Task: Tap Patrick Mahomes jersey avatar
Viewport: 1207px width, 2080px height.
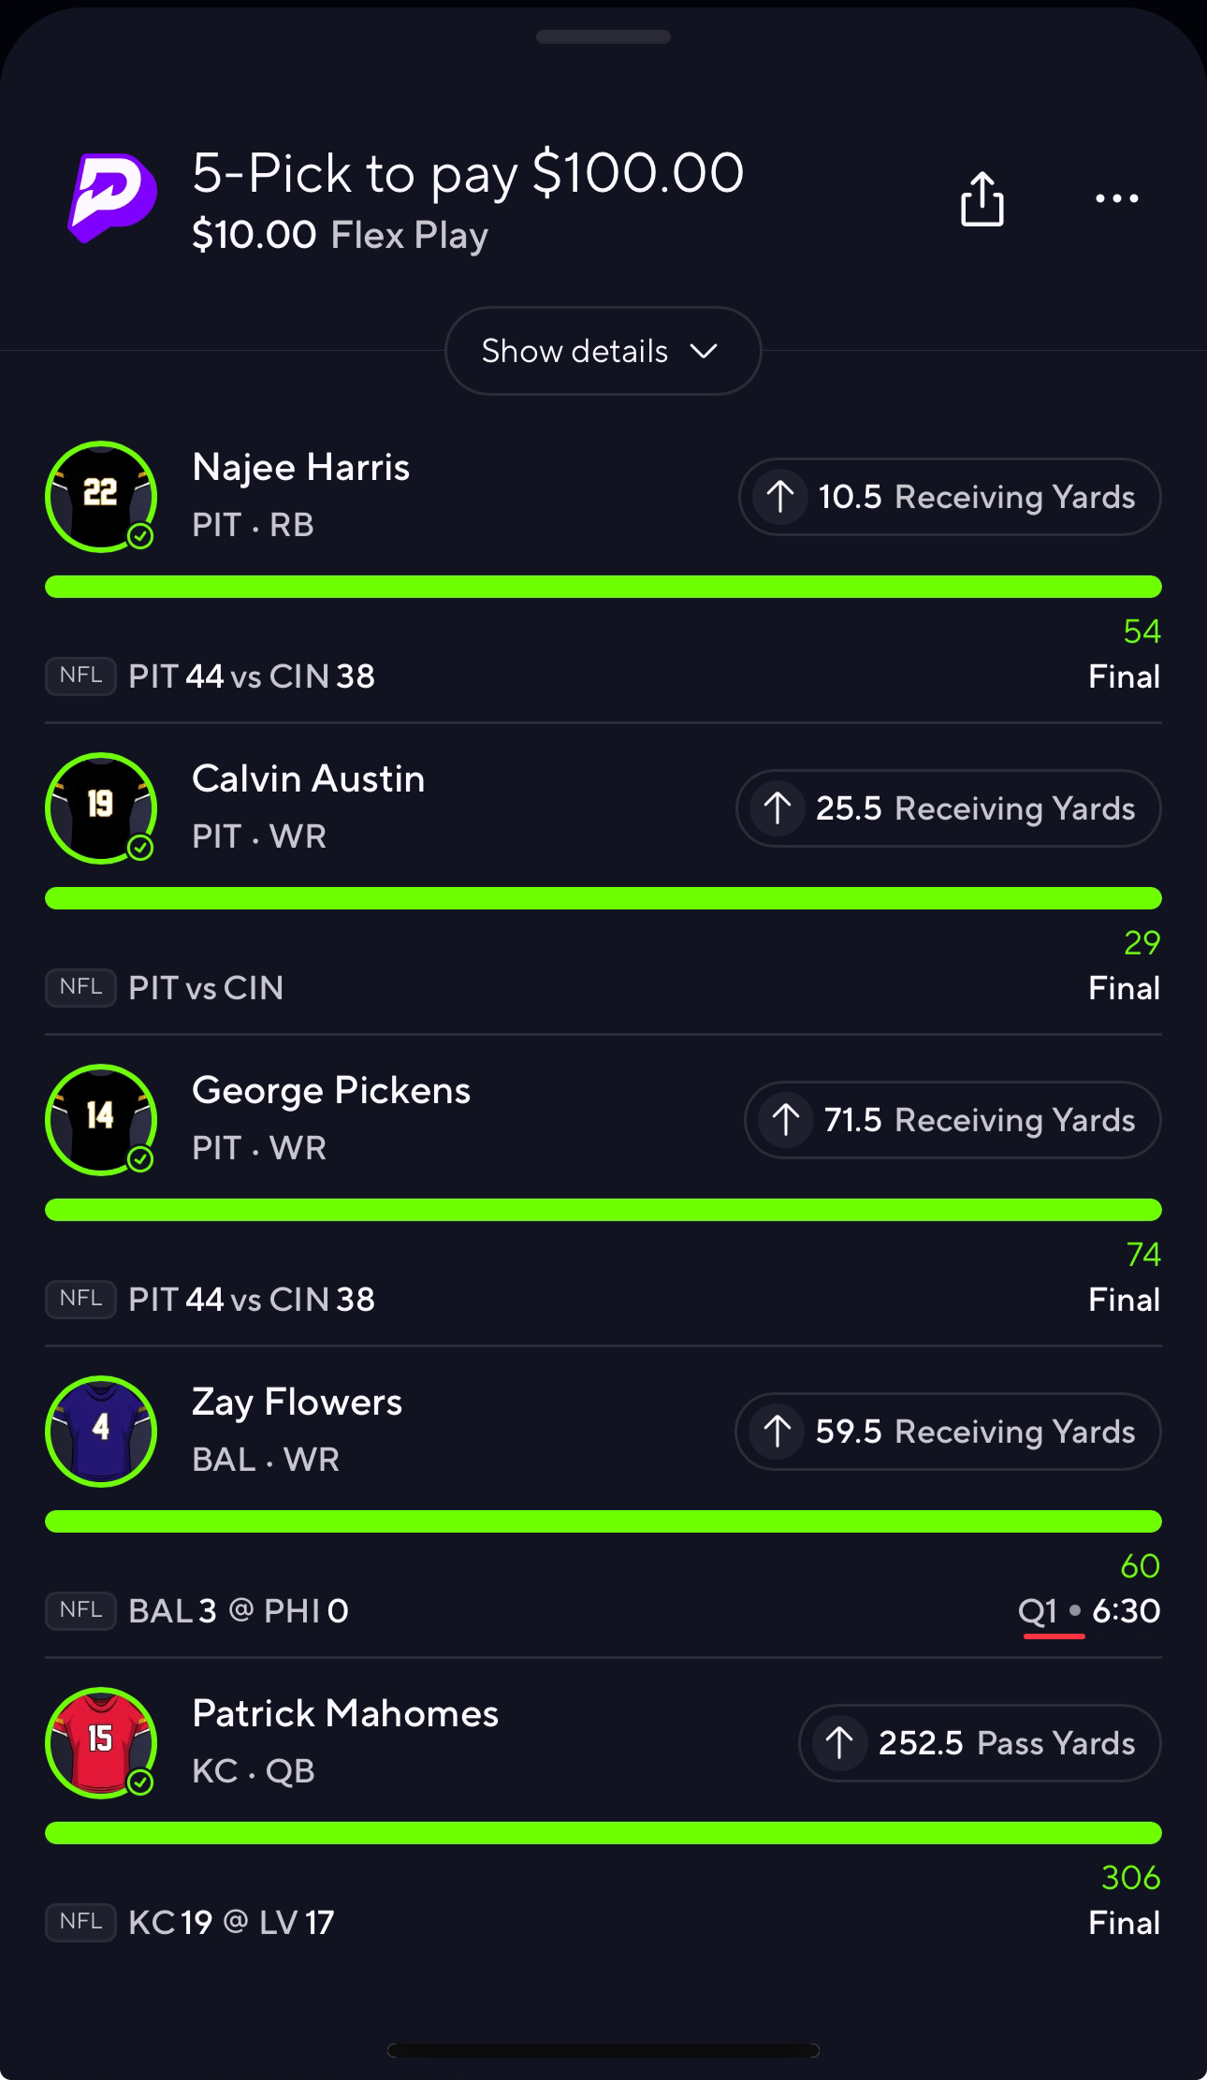Action: pos(101,1742)
